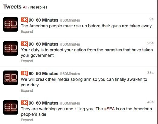Click the Klout icon on the media strong arm tweet
The image size is (158, 124).
pos(24,73)
